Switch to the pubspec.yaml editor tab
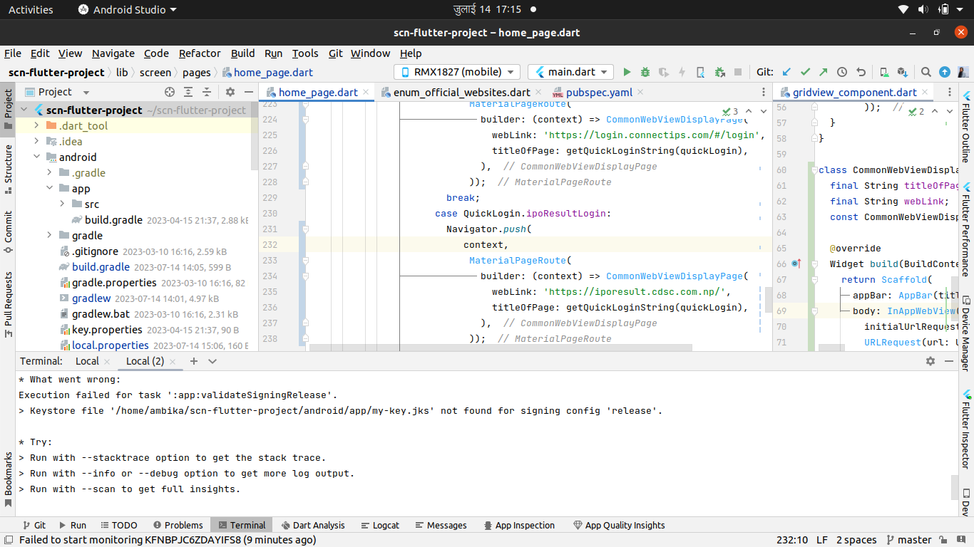The width and height of the screenshot is (974, 547). (x=598, y=93)
